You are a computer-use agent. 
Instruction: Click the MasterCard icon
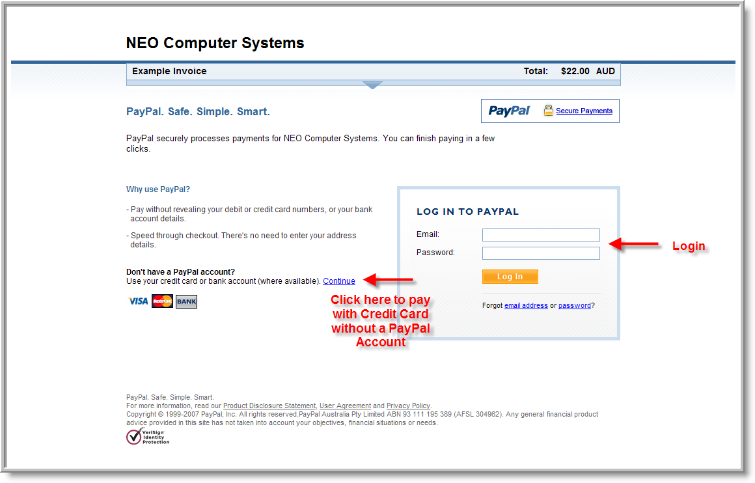(162, 301)
